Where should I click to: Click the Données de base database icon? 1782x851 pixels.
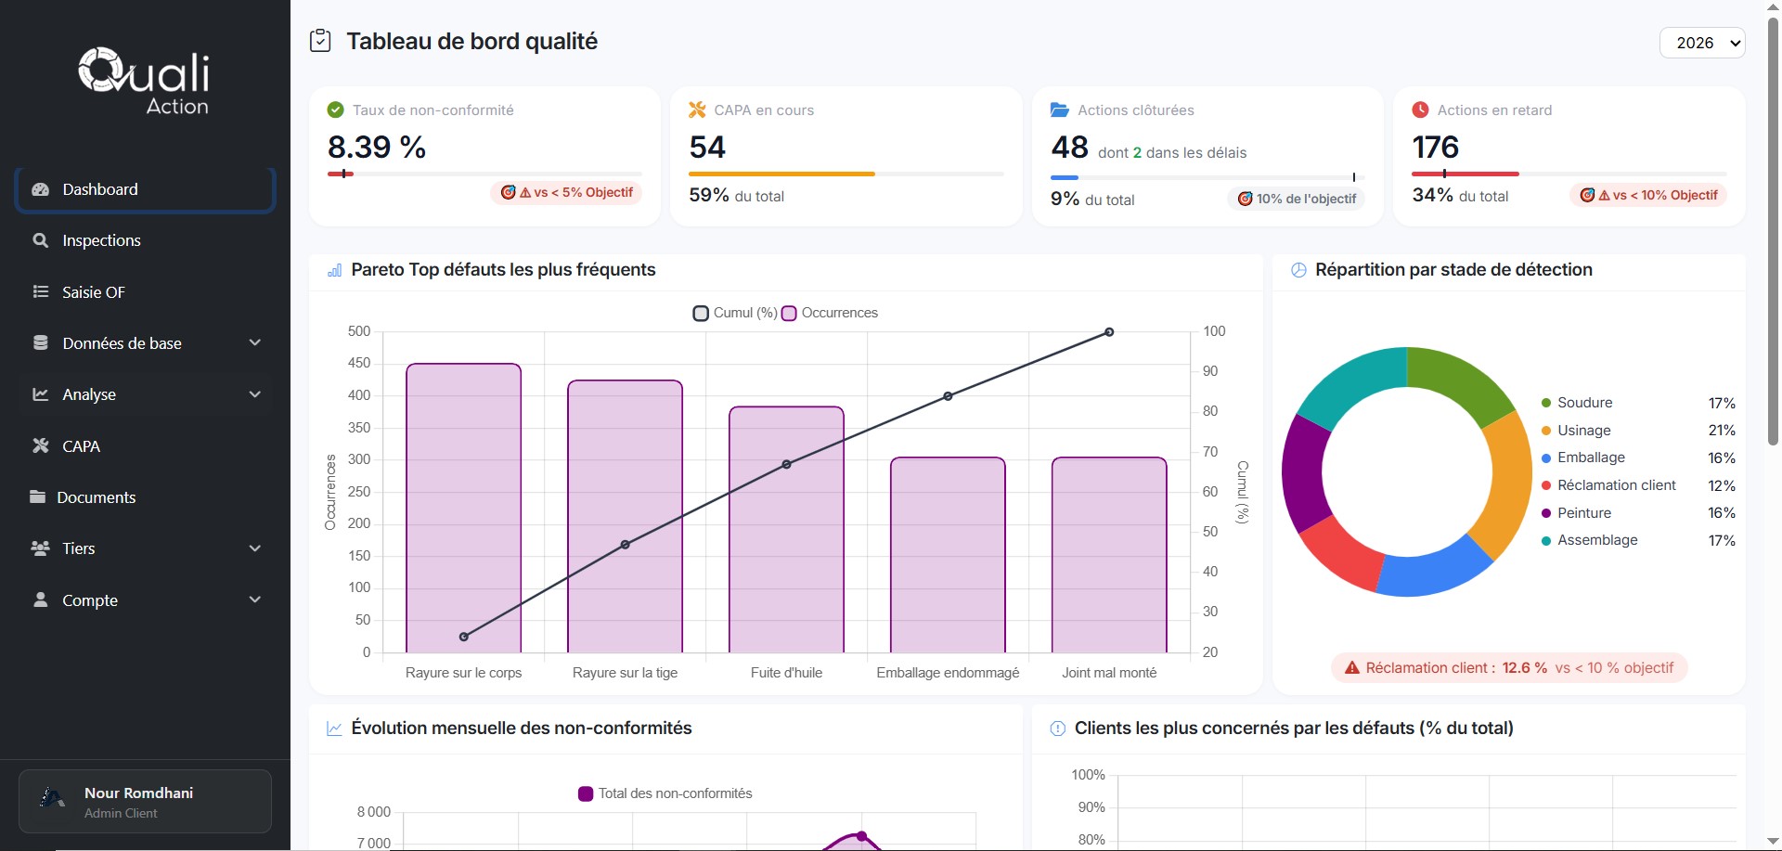click(x=40, y=342)
